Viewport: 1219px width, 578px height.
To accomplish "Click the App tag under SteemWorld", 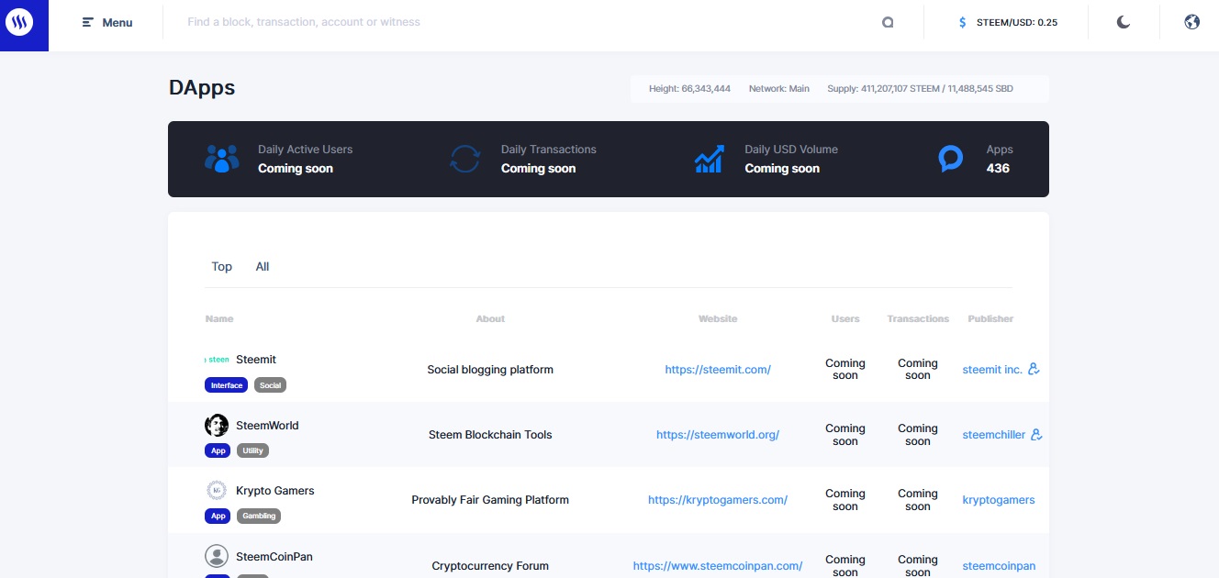I will [218, 450].
